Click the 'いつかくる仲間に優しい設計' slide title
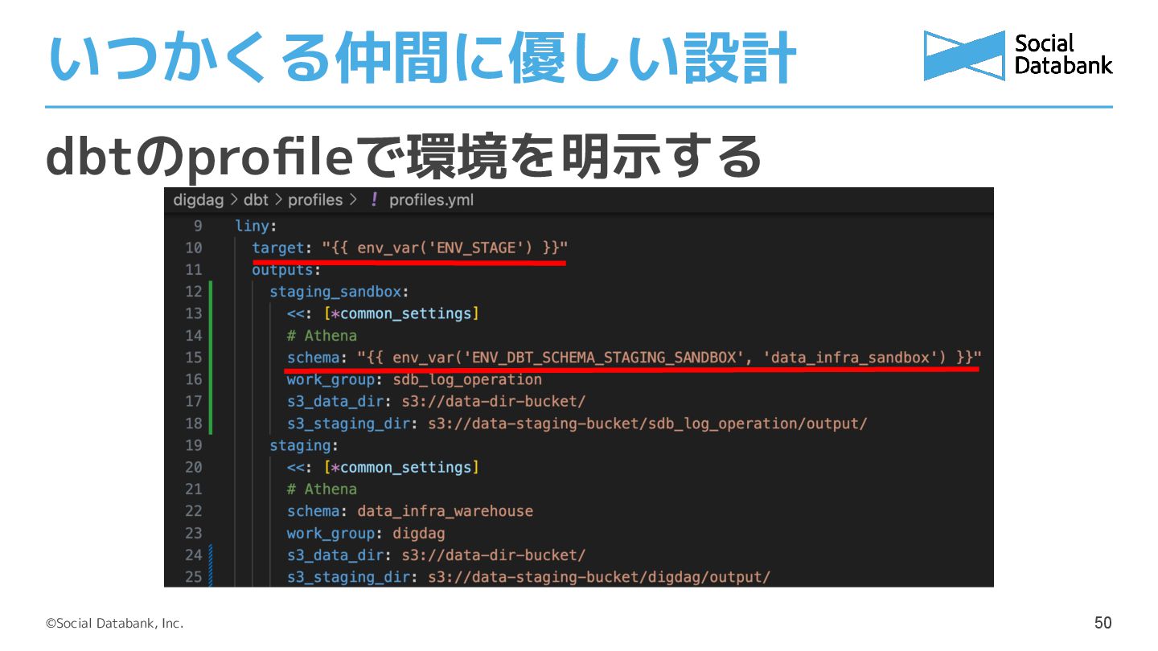The height and width of the screenshot is (651, 1158). [421, 58]
